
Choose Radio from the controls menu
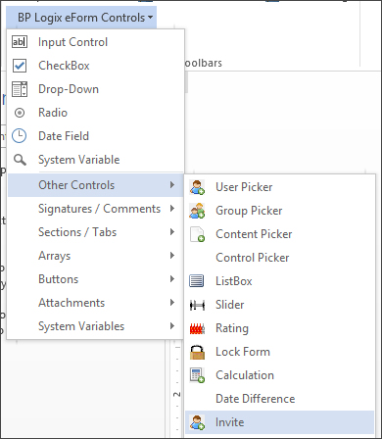coord(95,113)
